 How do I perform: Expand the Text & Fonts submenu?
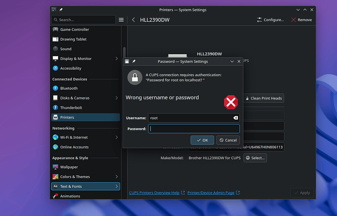116,186
